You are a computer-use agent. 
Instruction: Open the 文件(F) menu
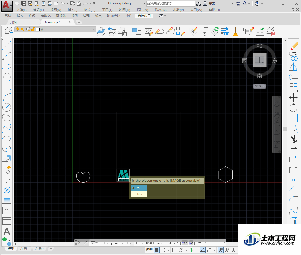point(21,10)
